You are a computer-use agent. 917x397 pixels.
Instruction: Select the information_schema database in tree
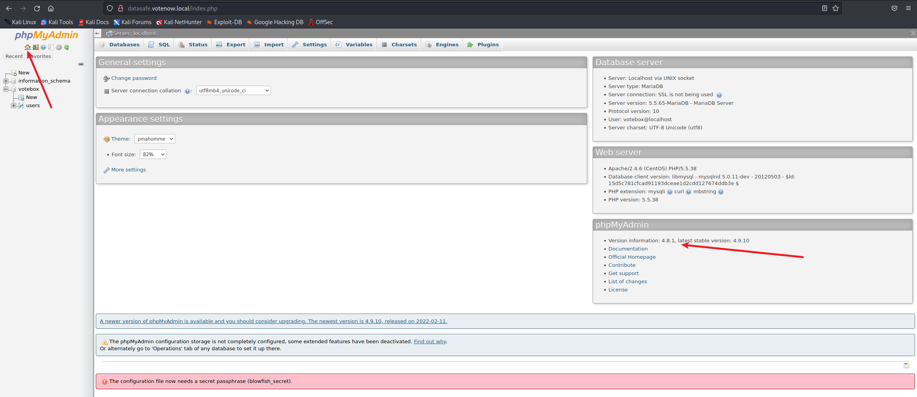click(44, 81)
